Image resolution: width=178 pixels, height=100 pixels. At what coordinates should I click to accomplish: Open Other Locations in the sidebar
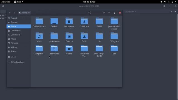(x=19, y=62)
